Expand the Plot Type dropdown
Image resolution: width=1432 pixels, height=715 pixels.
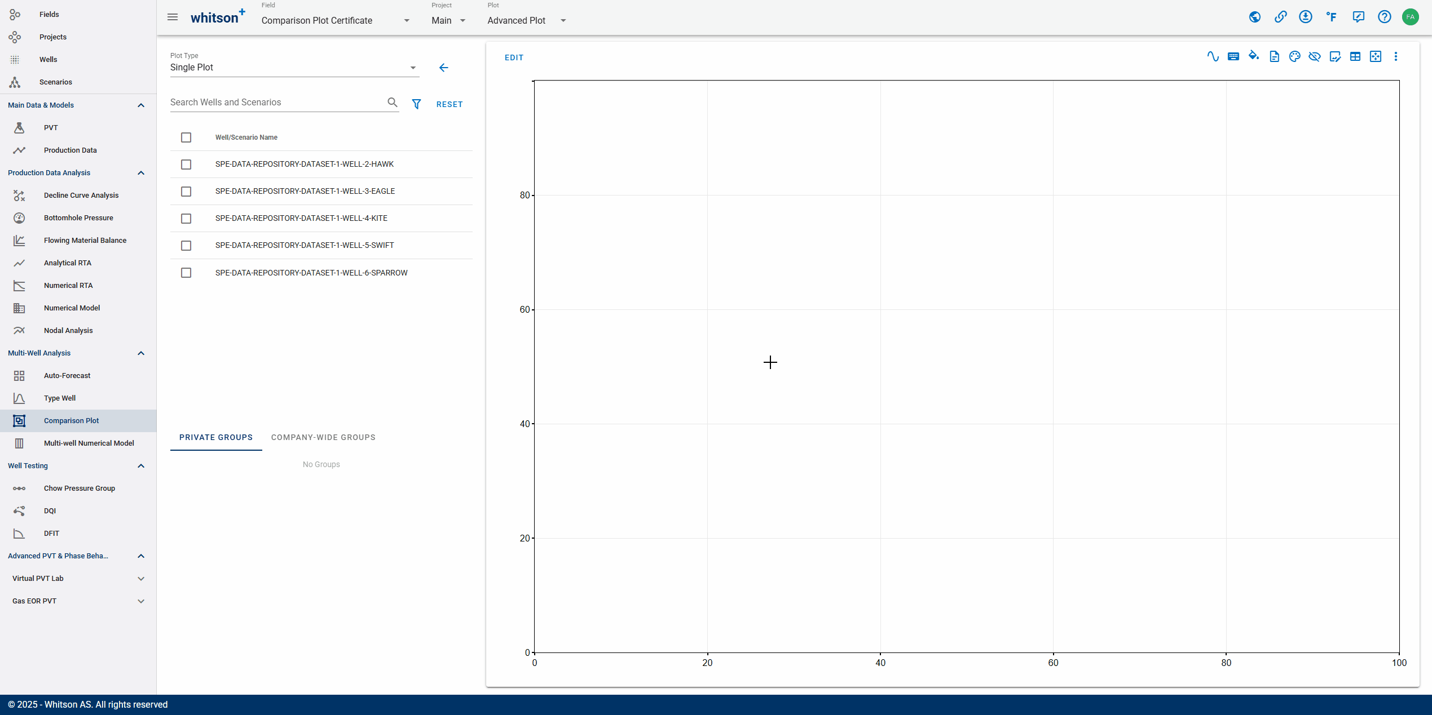point(413,68)
